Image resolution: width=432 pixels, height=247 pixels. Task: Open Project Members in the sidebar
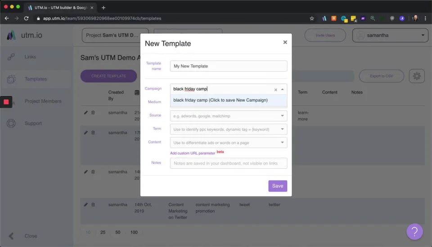(43, 101)
